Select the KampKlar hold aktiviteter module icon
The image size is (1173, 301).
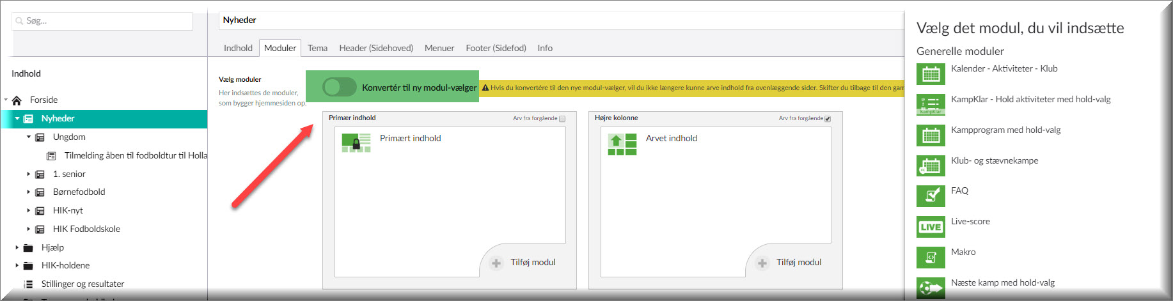931,104
